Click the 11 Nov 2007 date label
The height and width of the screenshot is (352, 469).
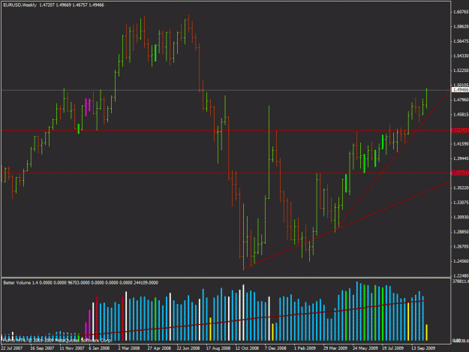click(72, 348)
